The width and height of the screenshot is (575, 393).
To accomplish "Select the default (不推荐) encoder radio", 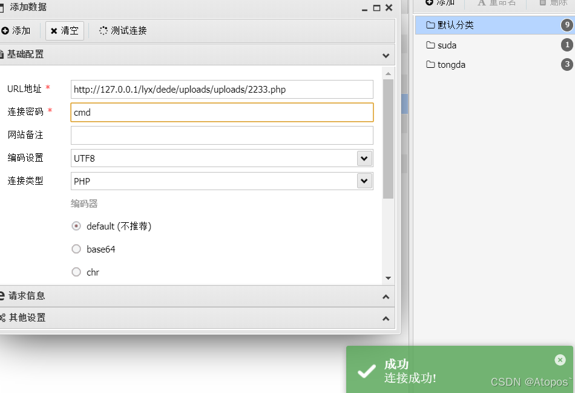I will coord(76,226).
